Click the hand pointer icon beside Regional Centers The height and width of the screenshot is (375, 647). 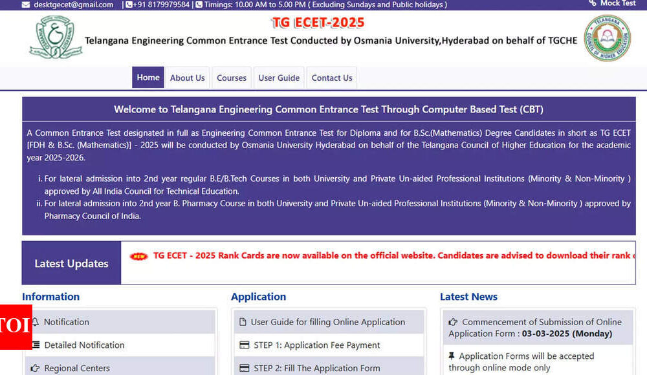coord(35,368)
